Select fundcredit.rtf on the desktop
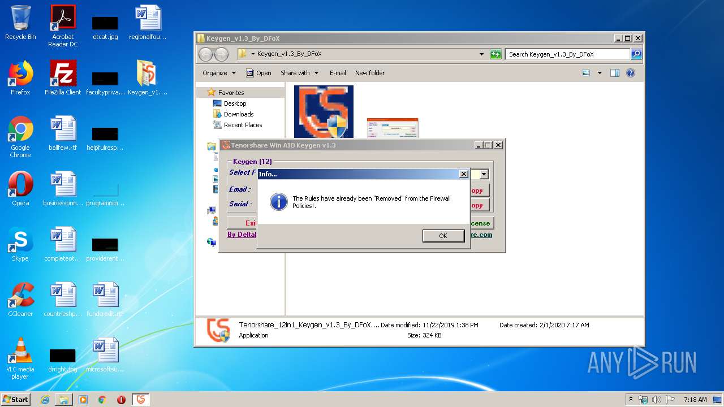The image size is (724, 407). (105, 300)
